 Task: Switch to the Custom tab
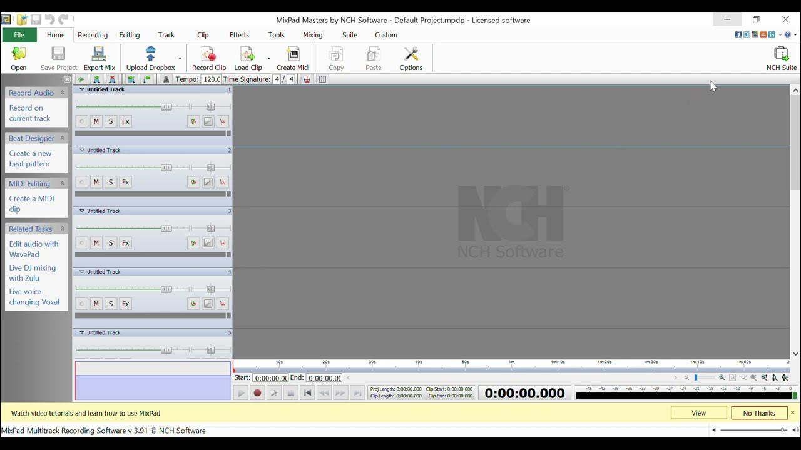(x=386, y=35)
